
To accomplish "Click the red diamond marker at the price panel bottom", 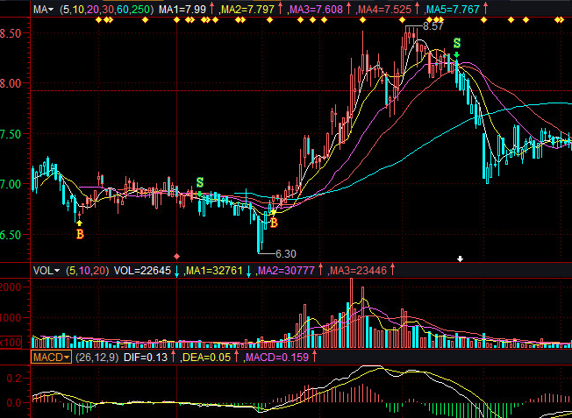I will (x=177, y=257).
